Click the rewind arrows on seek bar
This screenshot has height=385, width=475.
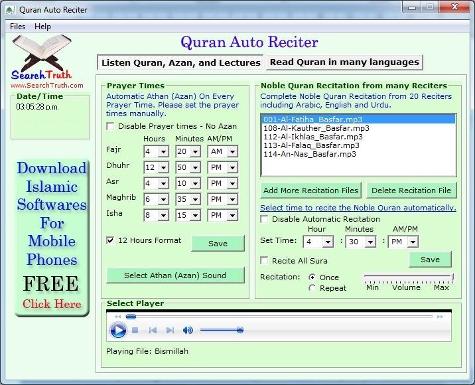[118, 317]
